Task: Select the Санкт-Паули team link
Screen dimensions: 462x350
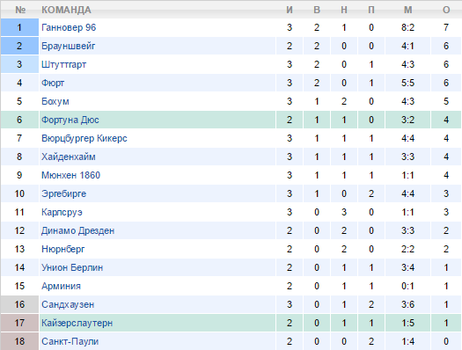Action: coord(70,341)
